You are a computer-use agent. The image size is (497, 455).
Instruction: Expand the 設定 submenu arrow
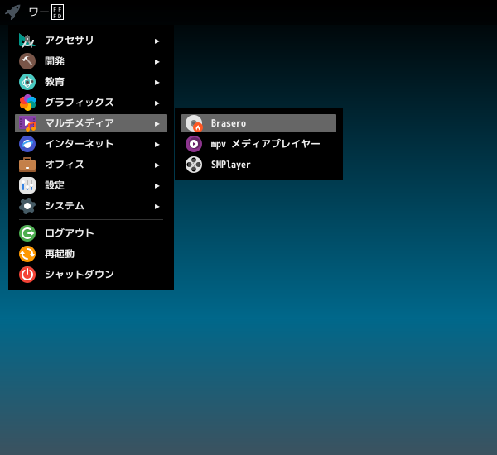[157, 186]
